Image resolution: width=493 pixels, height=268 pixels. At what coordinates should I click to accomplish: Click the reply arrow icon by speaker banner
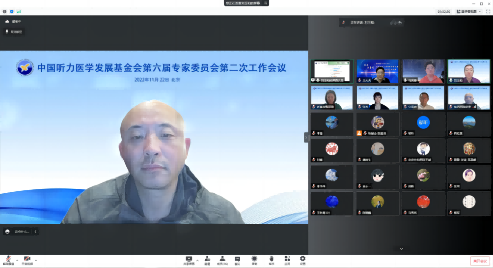pos(400,22)
